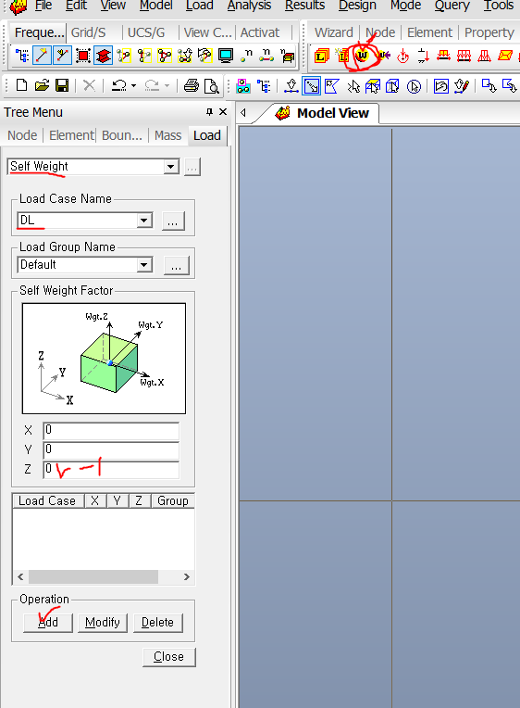Screen dimensions: 520x708
Task: Click the monitor display icon
Action: pyautogui.click(x=225, y=56)
